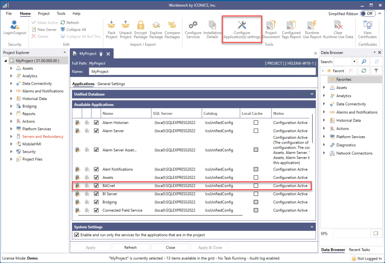This screenshot has height=263, width=385.
Task: Click the EPS input field
Action: [x=351, y=234]
